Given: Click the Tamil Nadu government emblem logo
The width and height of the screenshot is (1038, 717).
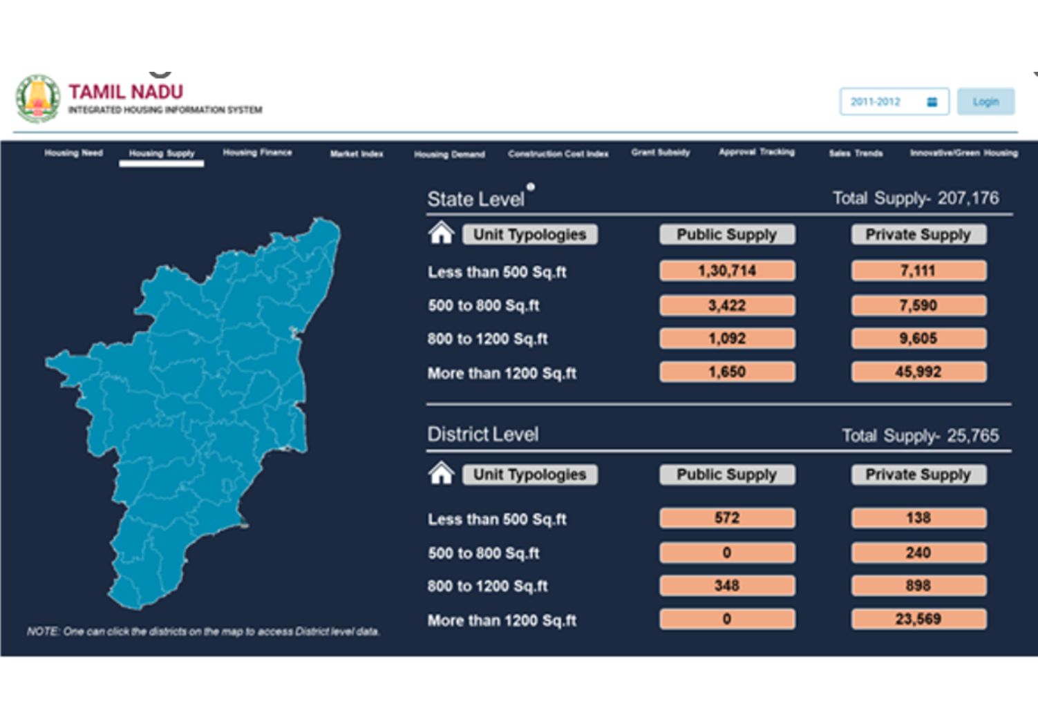Looking at the screenshot, I should coord(38,99).
